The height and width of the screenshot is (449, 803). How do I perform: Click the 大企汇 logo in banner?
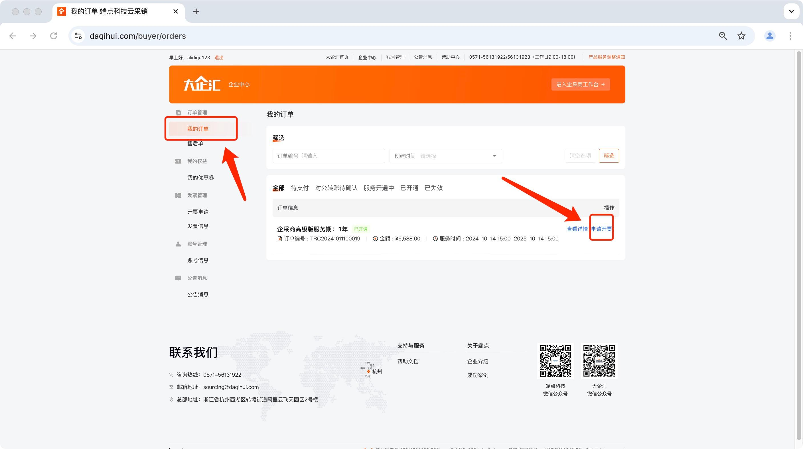click(202, 84)
